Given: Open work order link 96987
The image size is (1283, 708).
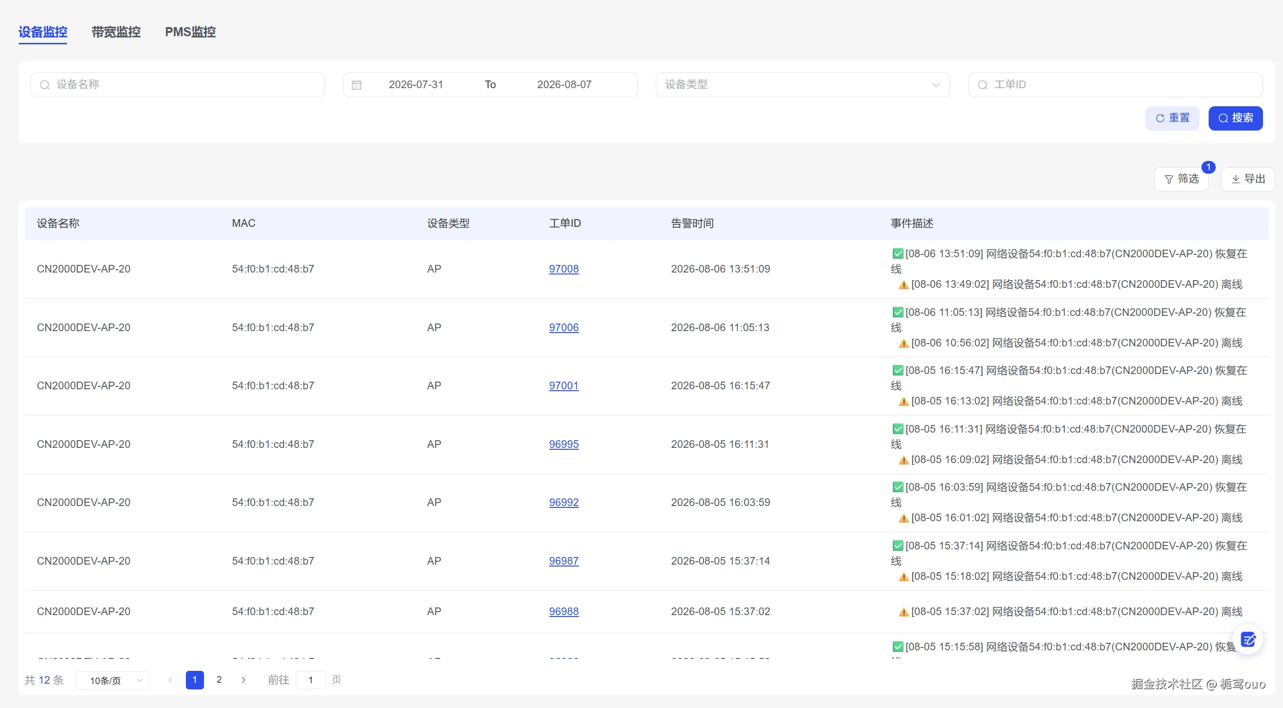Looking at the screenshot, I should coord(564,561).
